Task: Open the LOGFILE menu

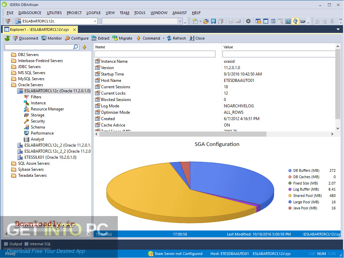Action: pyautogui.click(x=93, y=13)
